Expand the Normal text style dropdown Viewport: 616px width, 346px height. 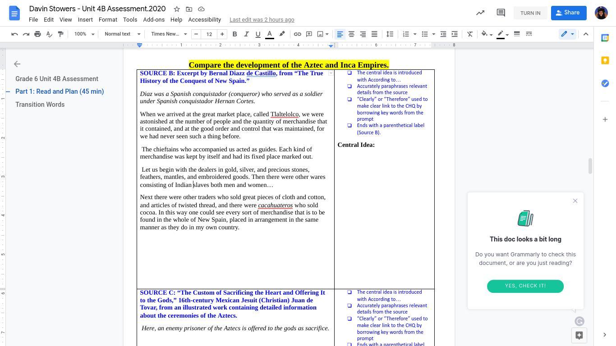tap(122, 34)
